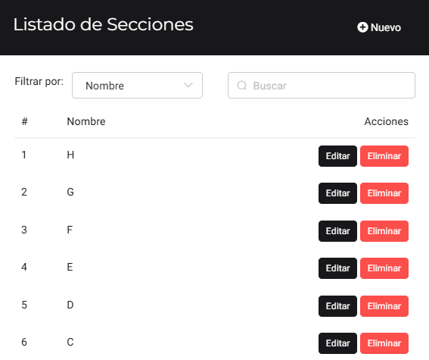Image resolution: width=429 pixels, height=360 pixels.
Task: Delete section C
Action: pyautogui.click(x=384, y=343)
